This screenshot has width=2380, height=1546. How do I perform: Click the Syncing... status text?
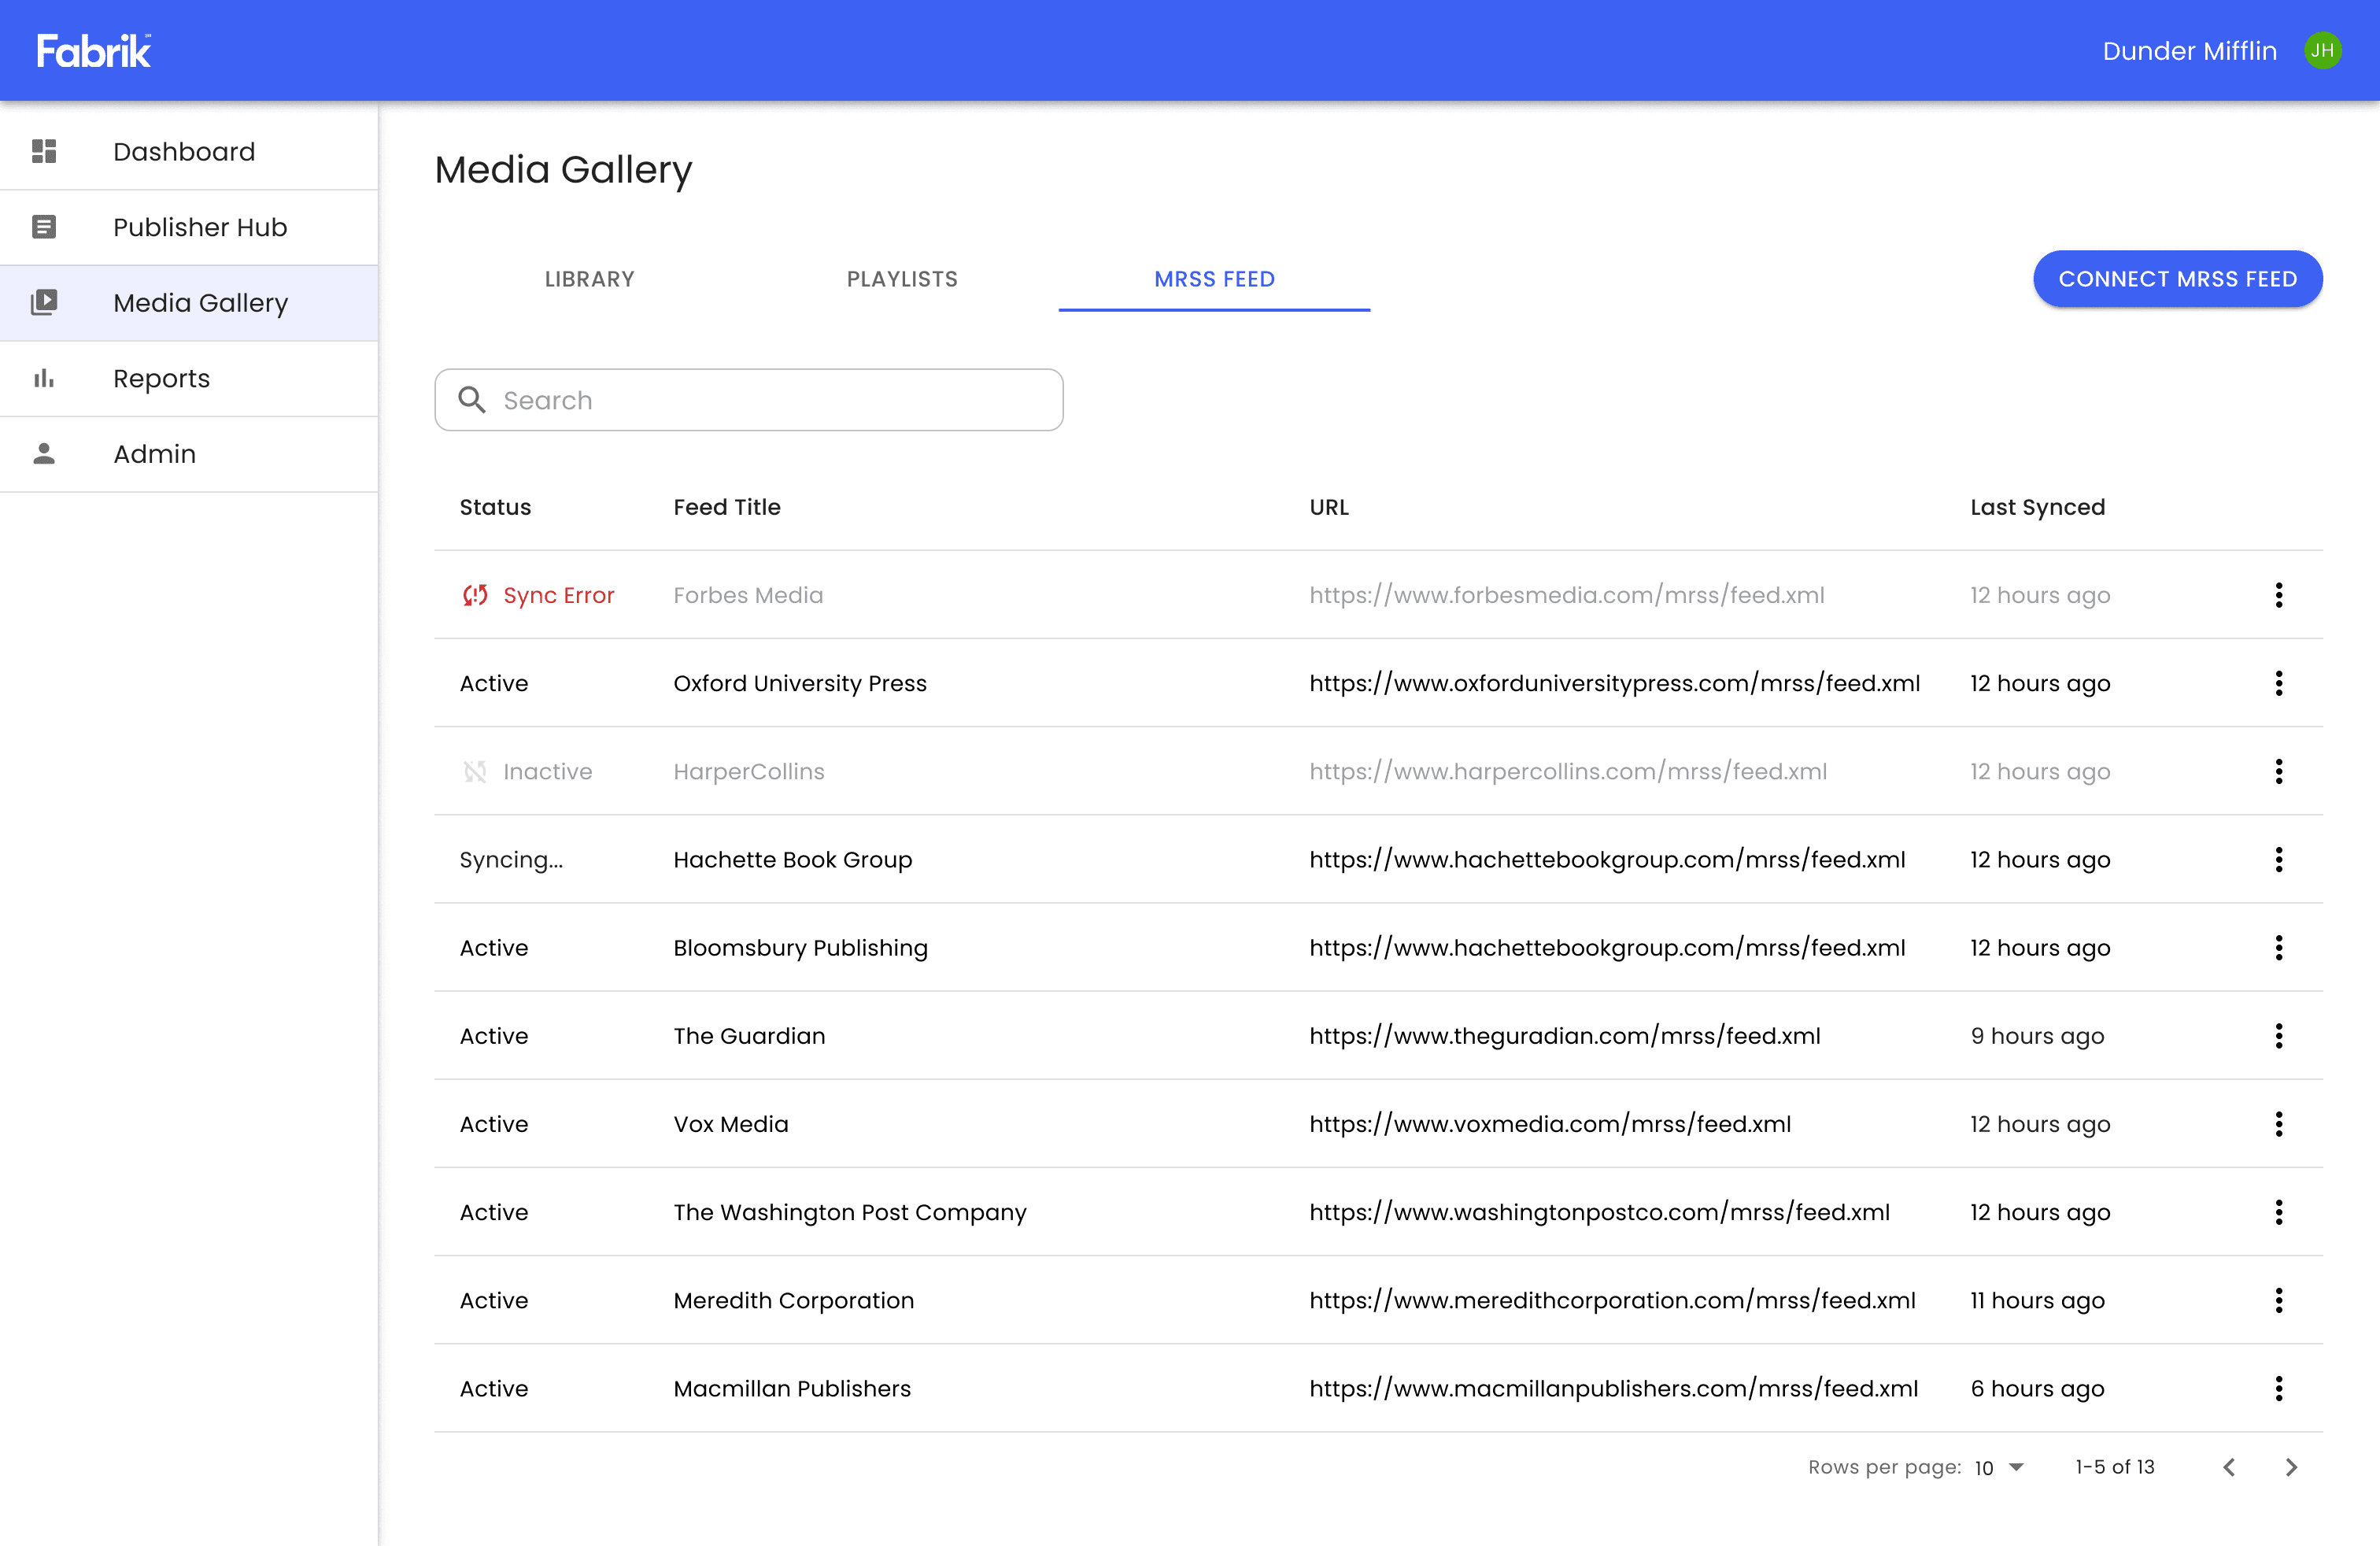511,860
